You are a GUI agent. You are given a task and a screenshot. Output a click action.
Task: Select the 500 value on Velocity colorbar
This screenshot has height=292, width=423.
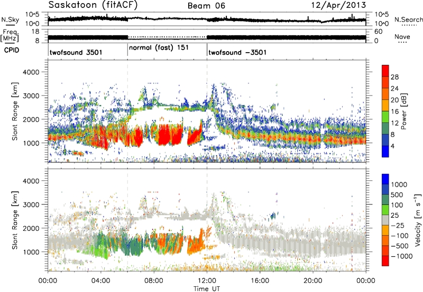click(397, 194)
